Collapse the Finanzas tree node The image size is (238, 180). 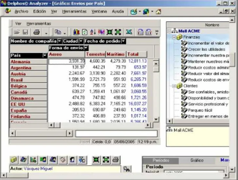(x=174, y=37)
